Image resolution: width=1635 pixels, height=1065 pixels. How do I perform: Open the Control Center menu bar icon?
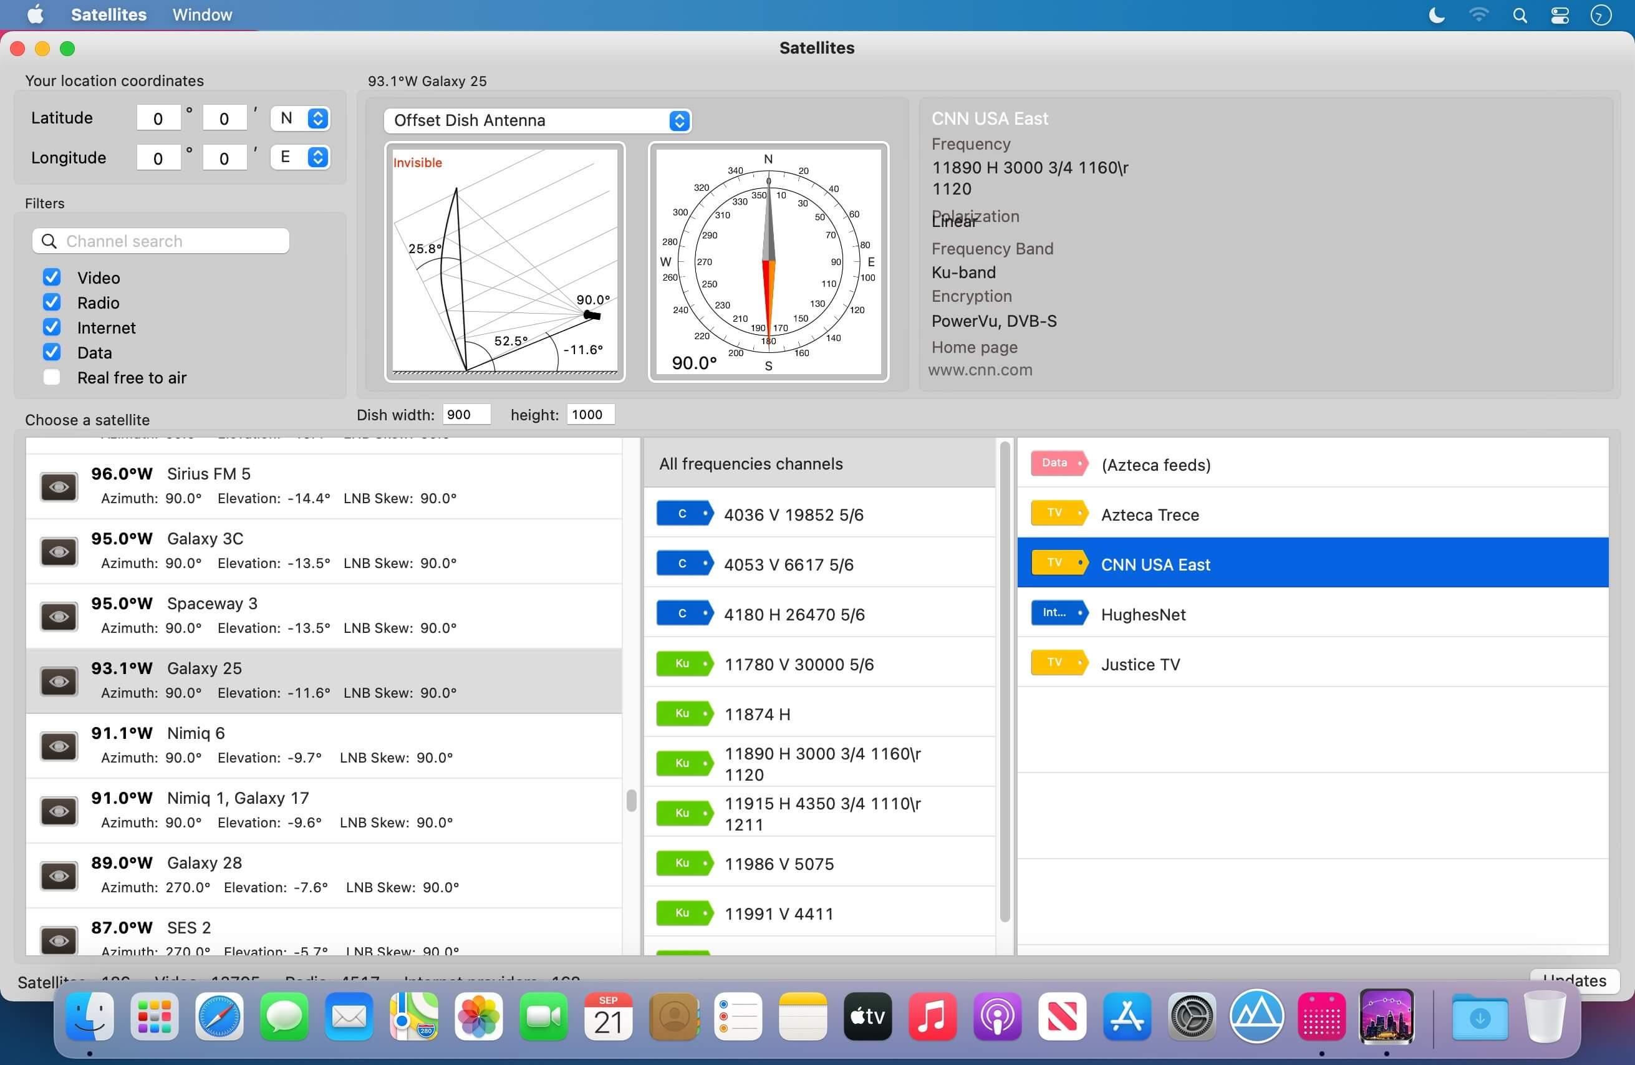1560,15
